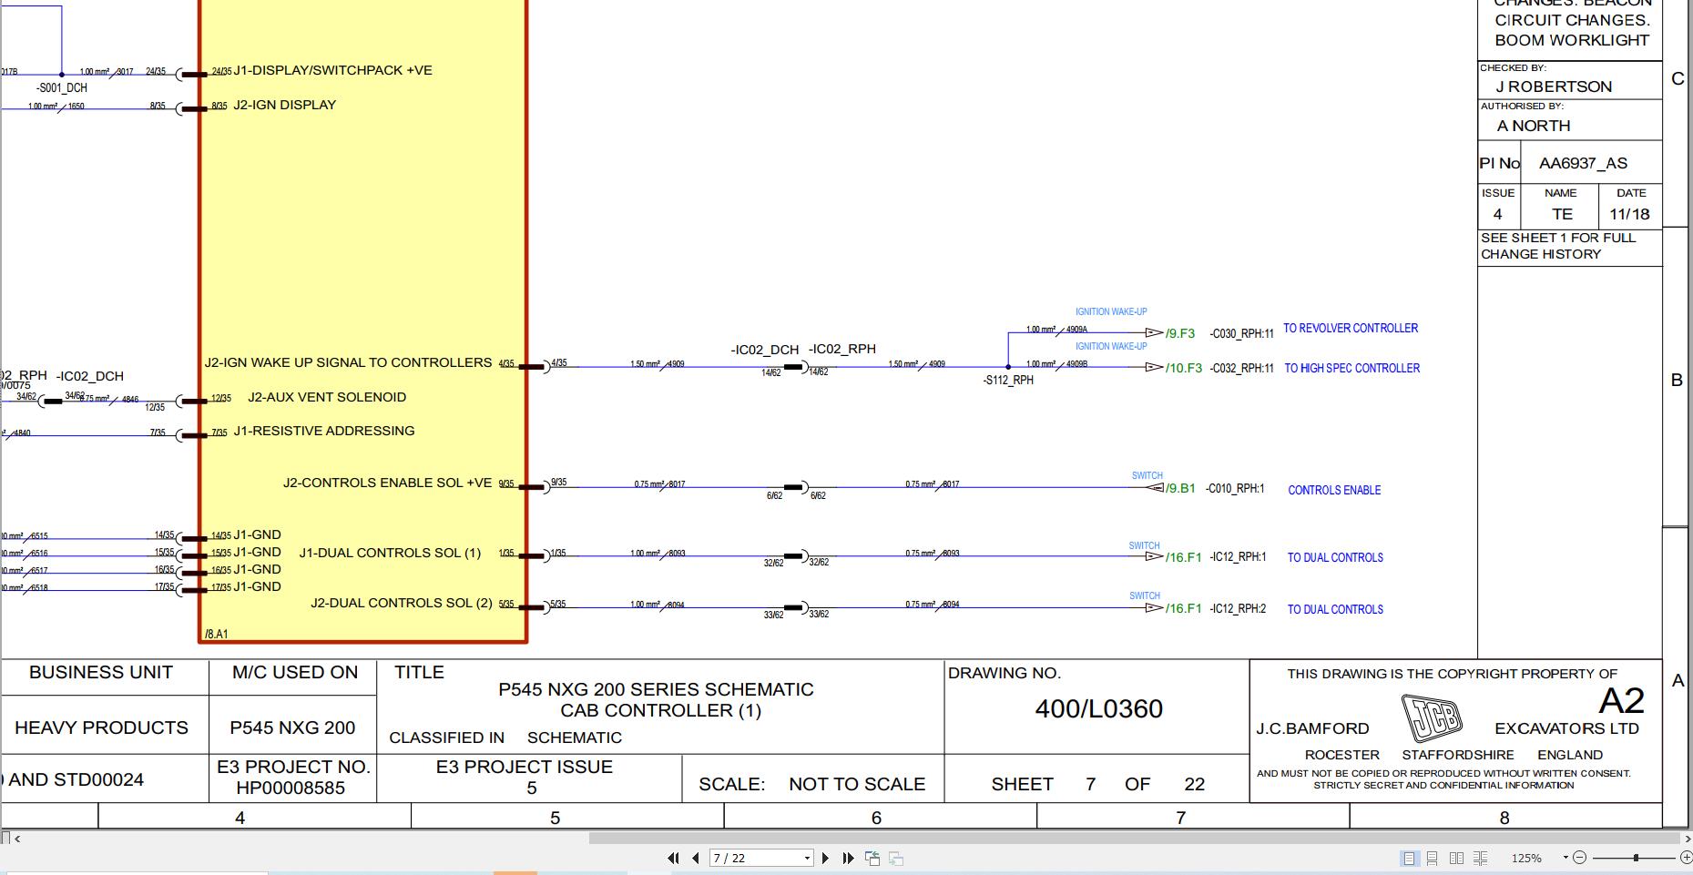The height and width of the screenshot is (875, 1693).
Task: Click the HEAVY PRODUCTS business unit cell
Action: coord(101,727)
